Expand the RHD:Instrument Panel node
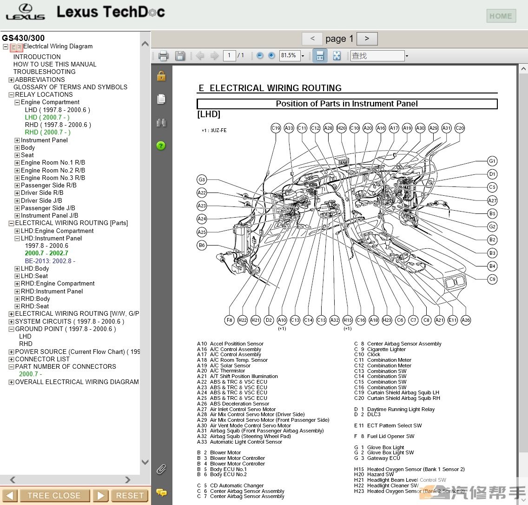The height and width of the screenshot is (505, 528). [x=17, y=292]
